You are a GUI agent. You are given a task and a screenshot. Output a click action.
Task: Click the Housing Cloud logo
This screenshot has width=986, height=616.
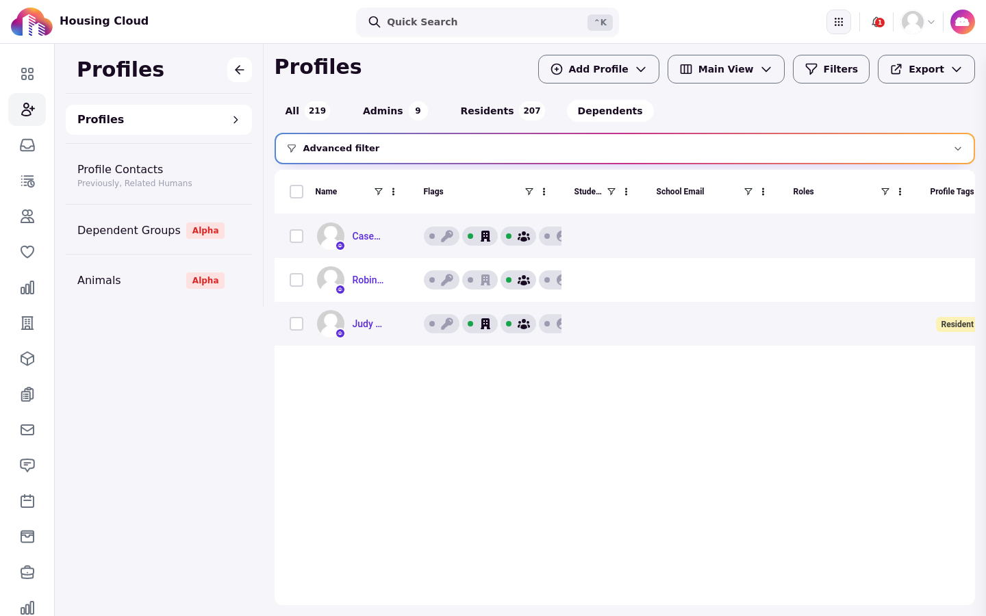click(x=32, y=22)
